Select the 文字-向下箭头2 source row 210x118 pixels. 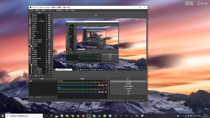point(40,71)
